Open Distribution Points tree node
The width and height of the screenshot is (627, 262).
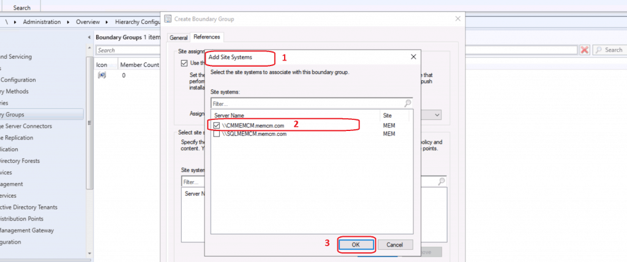(22, 219)
